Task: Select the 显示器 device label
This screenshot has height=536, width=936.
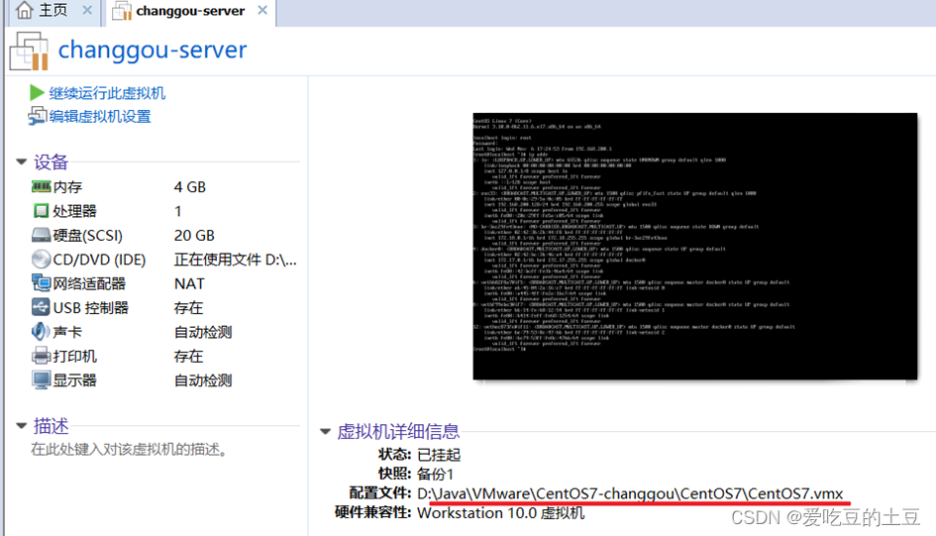Action: coord(74,380)
